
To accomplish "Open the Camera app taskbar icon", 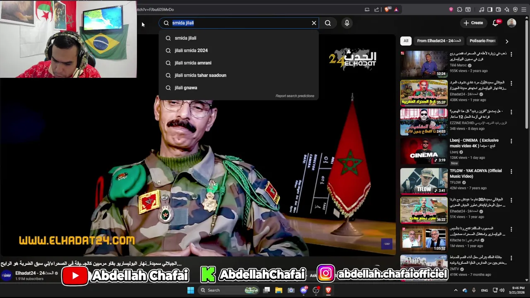I will (291, 290).
